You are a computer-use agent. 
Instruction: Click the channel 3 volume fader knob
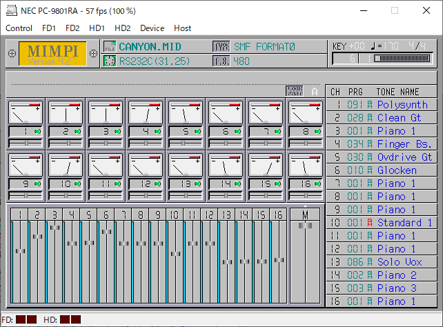pos(55,228)
